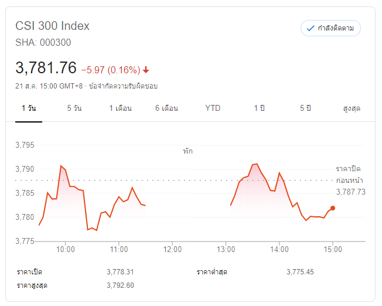This screenshot has height=306, width=382.
Task: Toggle the following button with checkmark
Action: [330, 28]
